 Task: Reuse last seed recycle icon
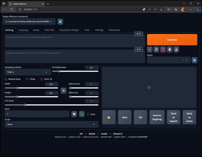(82, 114)
